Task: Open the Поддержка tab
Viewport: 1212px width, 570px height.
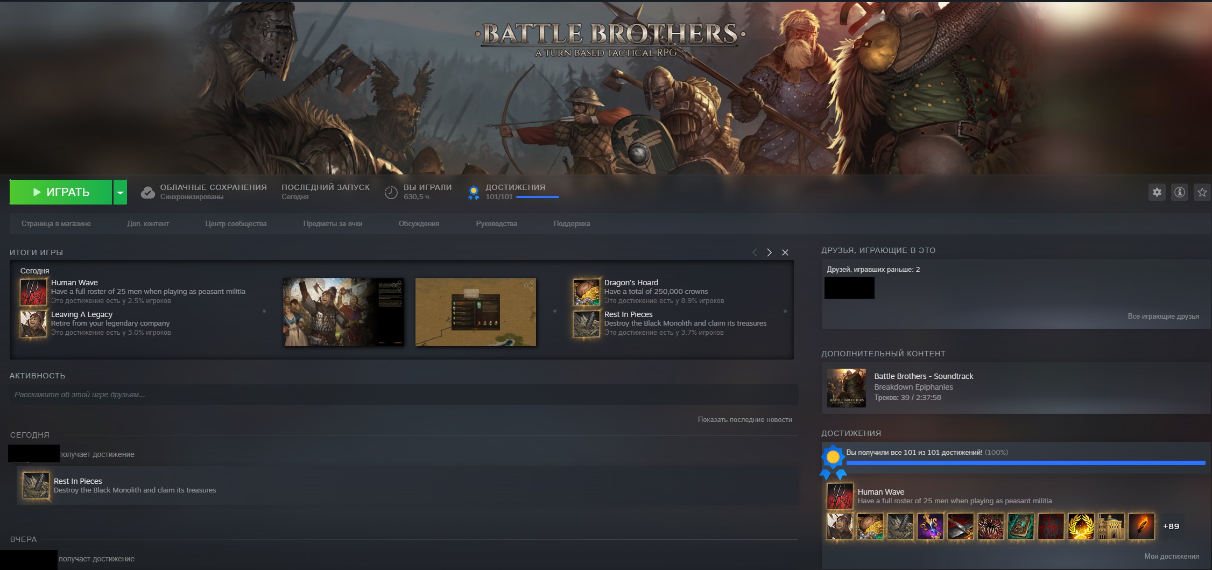Action: point(572,224)
